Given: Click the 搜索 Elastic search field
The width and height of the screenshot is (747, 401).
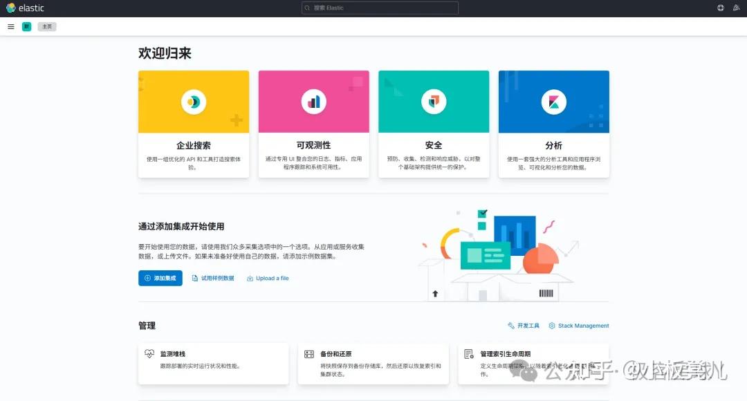Looking at the screenshot, I should pos(379,8).
